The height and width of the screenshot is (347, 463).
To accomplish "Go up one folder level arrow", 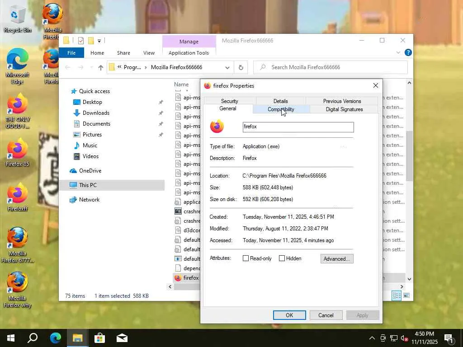I will pyautogui.click(x=101, y=68).
